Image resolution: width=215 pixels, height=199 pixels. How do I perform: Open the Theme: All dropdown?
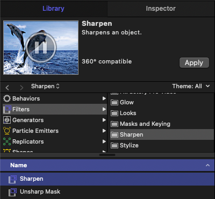point(191,86)
